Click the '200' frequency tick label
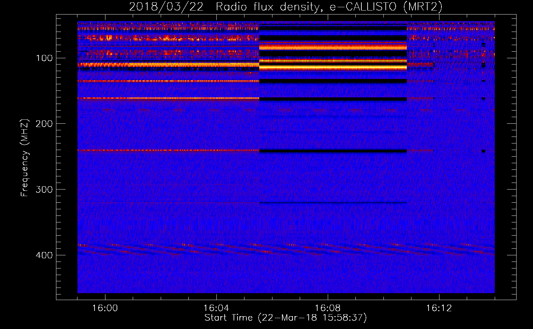The height and width of the screenshot is (329, 533). tap(44, 124)
